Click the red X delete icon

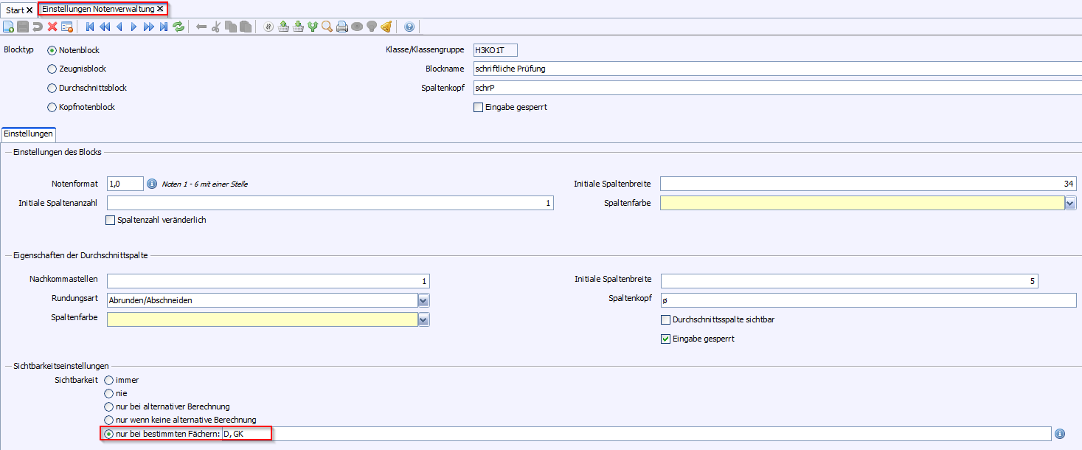[x=52, y=27]
